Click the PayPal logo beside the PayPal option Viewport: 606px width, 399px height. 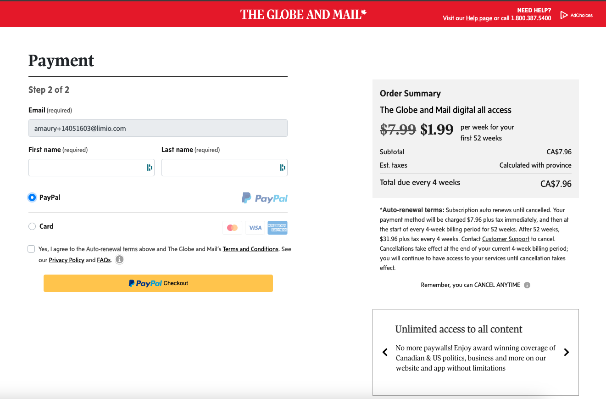point(265,197)
